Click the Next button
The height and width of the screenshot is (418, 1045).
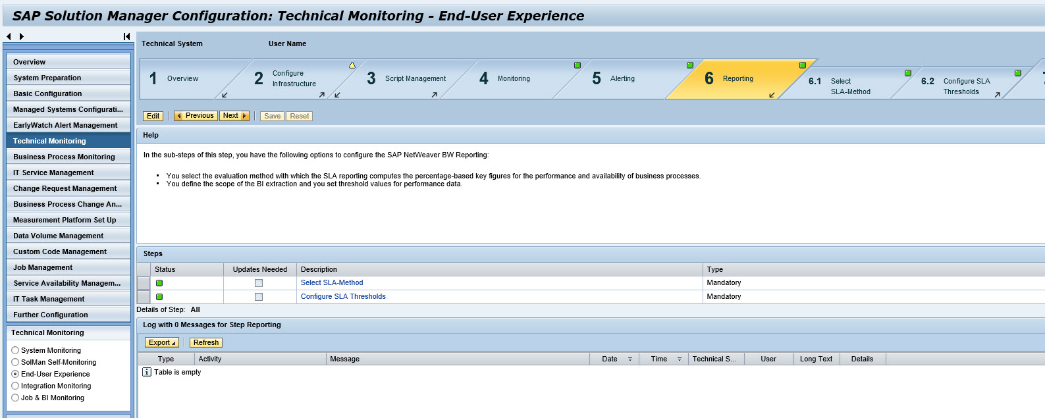click(x=234, y=116)
